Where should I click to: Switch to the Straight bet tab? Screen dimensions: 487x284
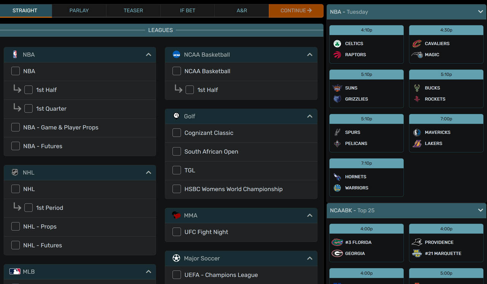[x=25, y=11]
